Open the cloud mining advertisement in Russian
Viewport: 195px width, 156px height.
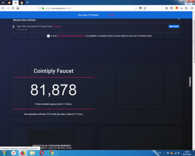pyautogui.click(x=52, y=140)
